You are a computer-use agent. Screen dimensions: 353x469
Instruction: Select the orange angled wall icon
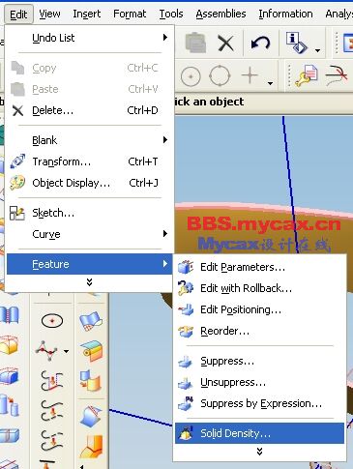point(91,447)
